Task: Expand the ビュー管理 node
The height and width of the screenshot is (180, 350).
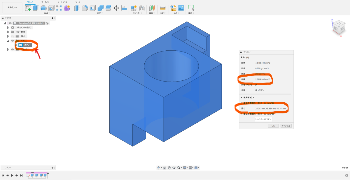Action: [x=8, y=32]
